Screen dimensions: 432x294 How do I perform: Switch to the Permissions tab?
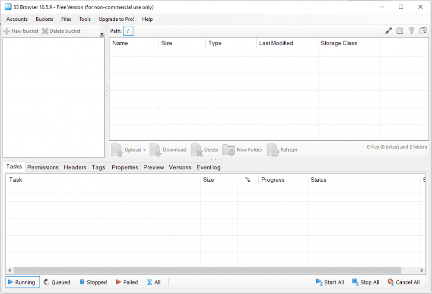pos(43,167)
